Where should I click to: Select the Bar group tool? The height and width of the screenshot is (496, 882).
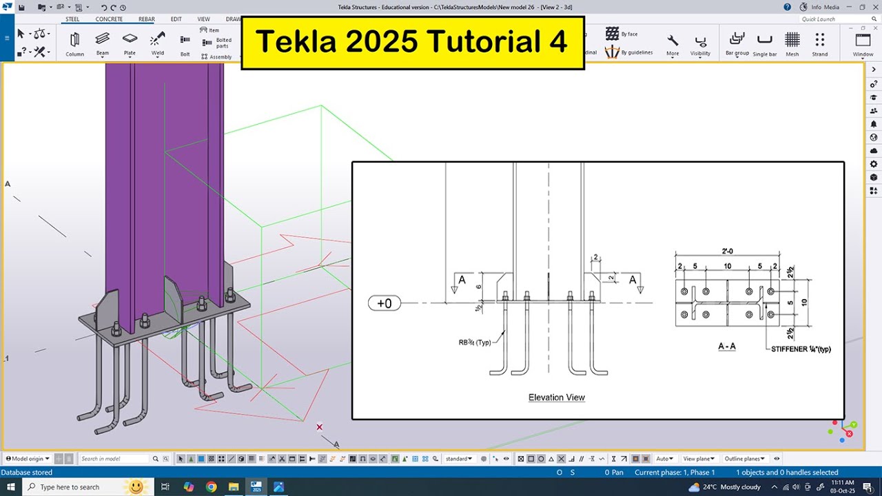[x=737, y=45]
